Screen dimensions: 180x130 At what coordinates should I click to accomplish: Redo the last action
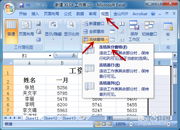[x=38, y=5]
